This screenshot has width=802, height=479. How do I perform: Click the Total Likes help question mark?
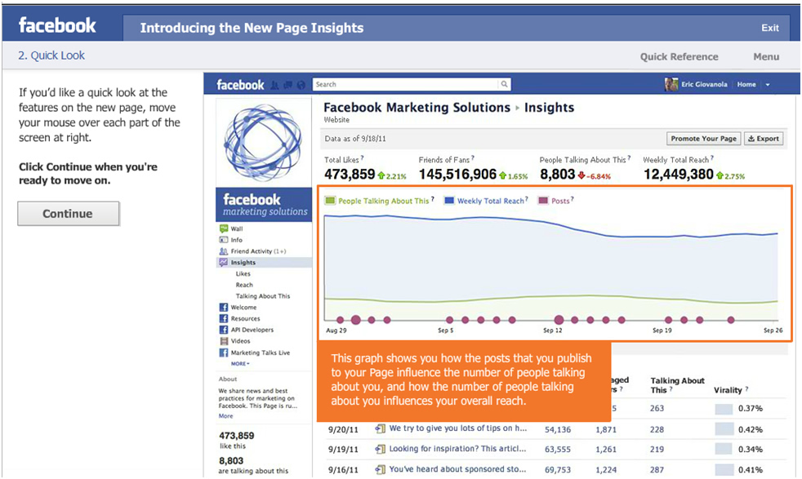pyautogui.click(x=362, y=158)
